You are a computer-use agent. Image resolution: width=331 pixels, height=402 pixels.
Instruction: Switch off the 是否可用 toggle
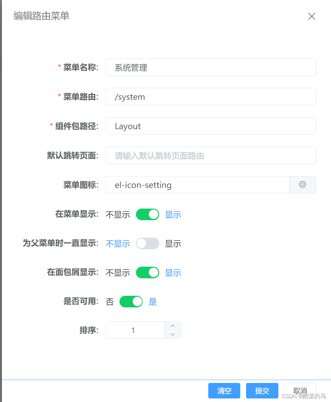click(131, 302)
